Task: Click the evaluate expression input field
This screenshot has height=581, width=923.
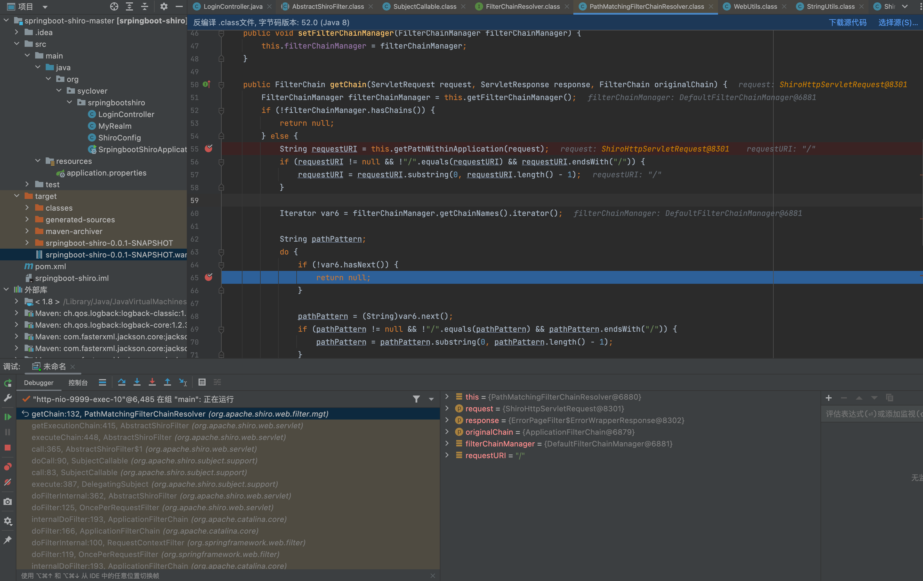Action: pyautogui.click(x=872, y=414)
